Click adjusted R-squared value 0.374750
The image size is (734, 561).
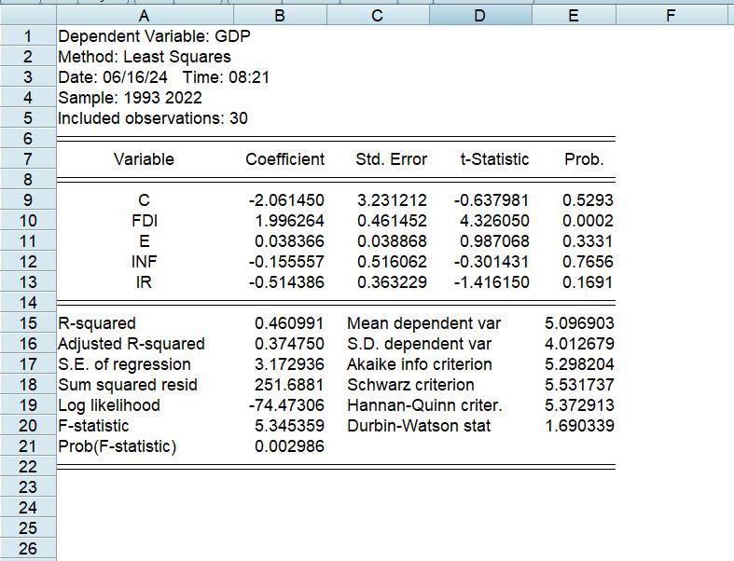click(289, 344)
